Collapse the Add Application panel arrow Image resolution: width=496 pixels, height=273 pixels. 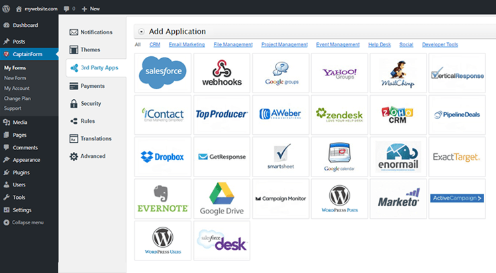pyautogui.click(x=142, y=32)
